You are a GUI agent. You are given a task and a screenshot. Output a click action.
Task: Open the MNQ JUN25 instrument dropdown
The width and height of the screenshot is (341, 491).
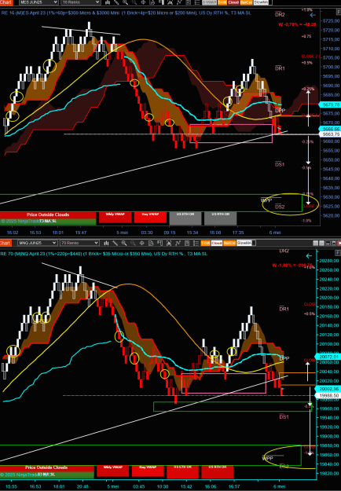coord(38,243)
